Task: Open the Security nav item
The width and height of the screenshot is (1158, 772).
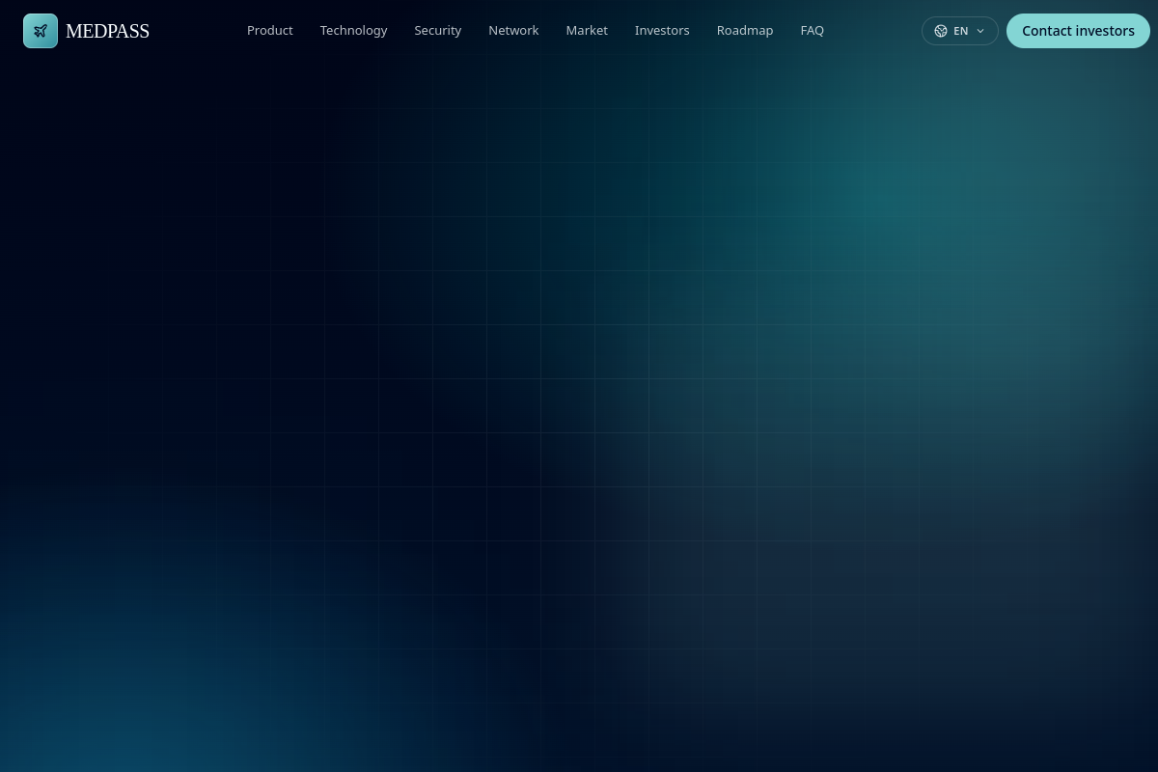Action: point(438,31)
